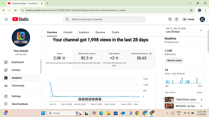Click the Windows taskbar Search box
209x117 pixels.
[x=65, y=113]
